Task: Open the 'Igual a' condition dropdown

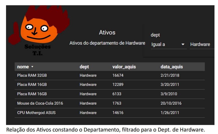Action: (x=169, y=44)
